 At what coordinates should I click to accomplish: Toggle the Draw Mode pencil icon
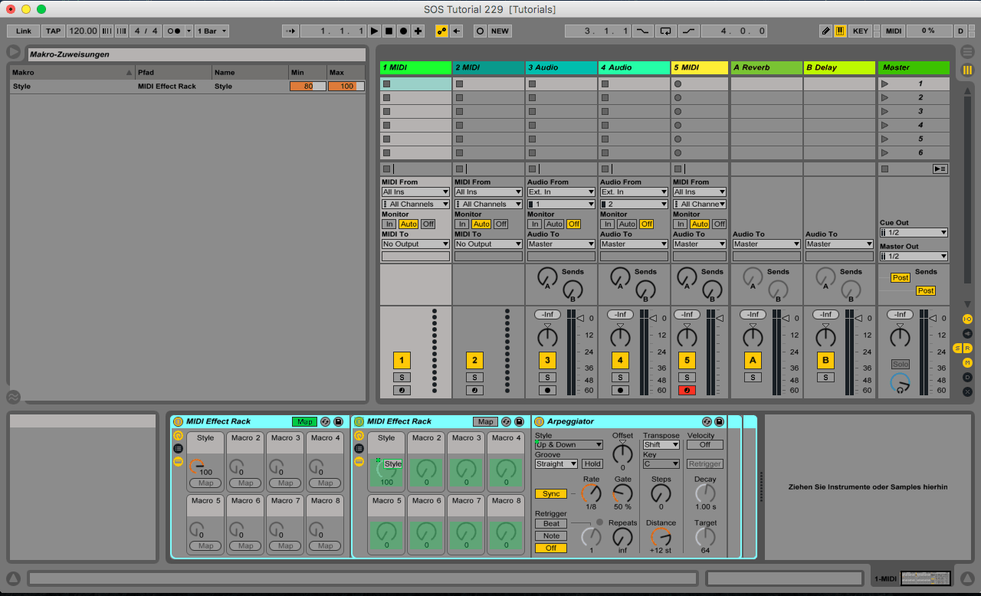pos(825,31)
